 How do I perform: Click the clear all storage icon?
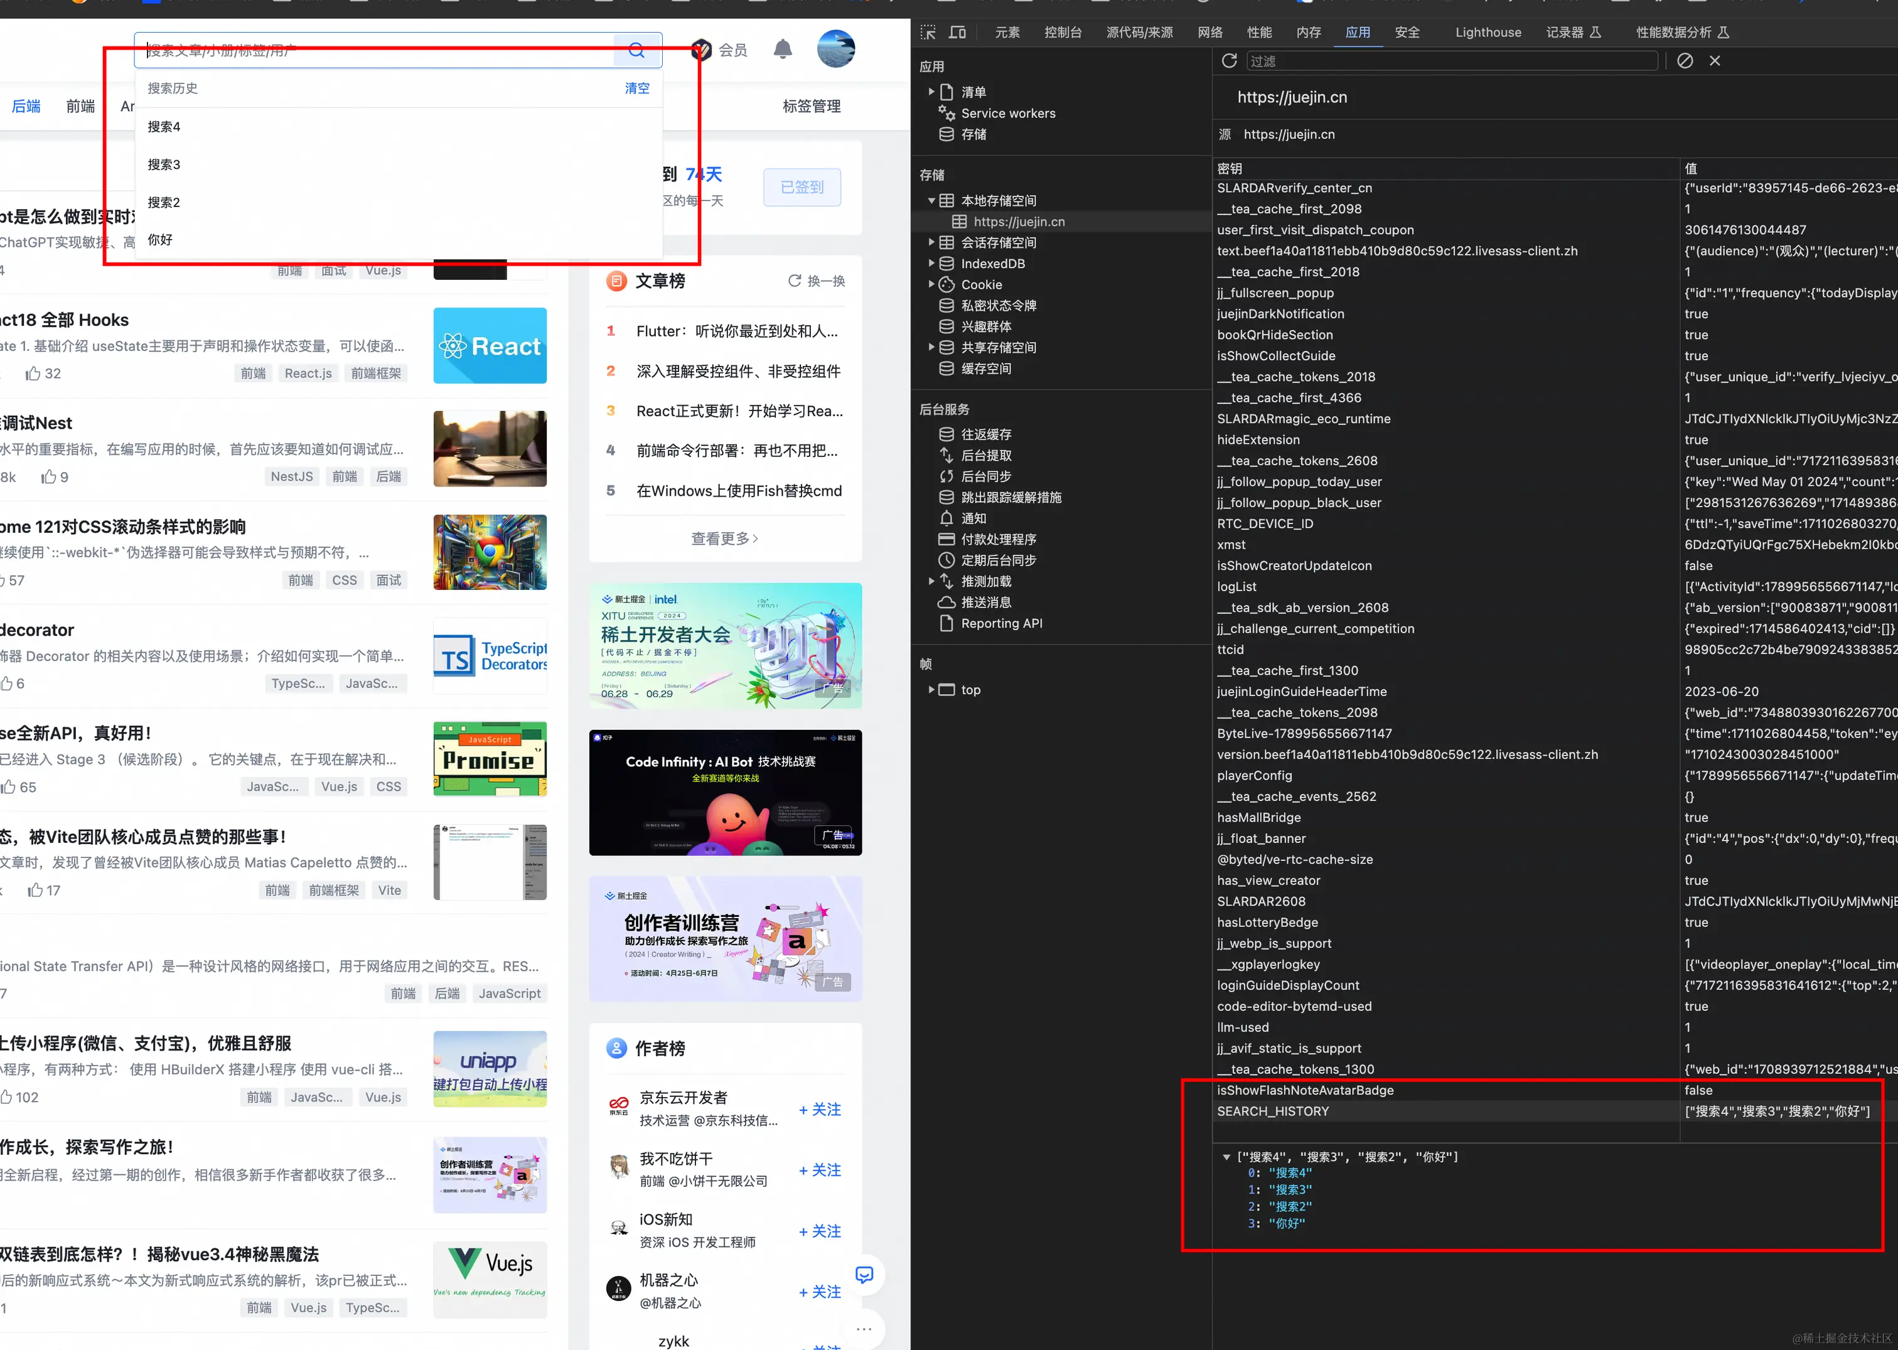tap(1685, 61)
